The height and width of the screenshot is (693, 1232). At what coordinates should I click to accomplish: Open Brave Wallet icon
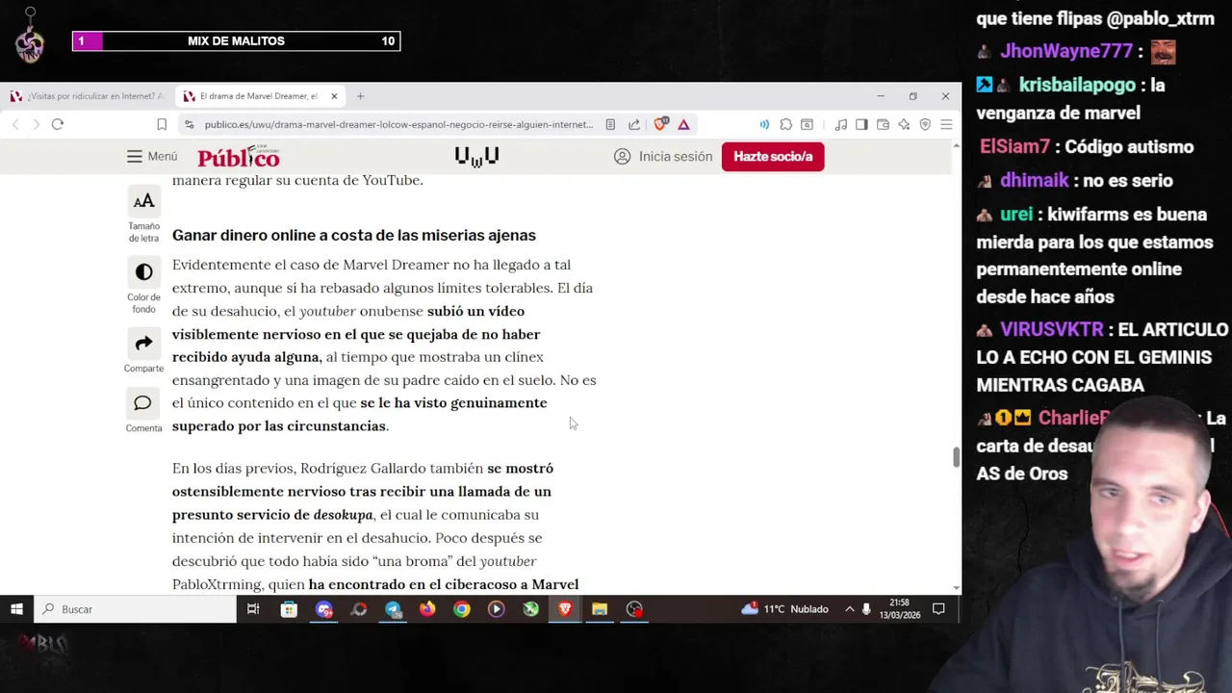pyautogui.click(x=883, y=124)
